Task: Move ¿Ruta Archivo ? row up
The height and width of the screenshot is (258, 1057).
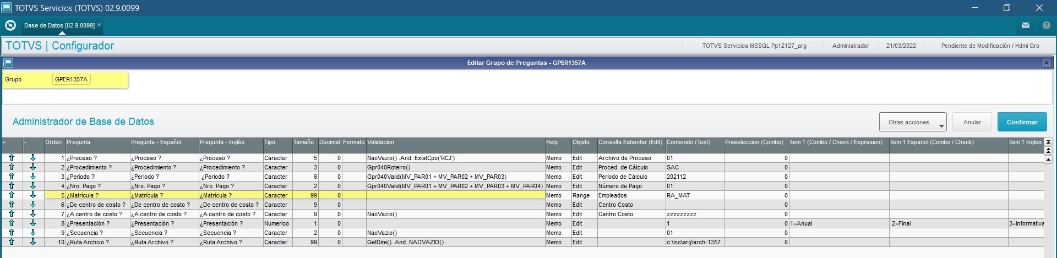Action: coord(12,242)
